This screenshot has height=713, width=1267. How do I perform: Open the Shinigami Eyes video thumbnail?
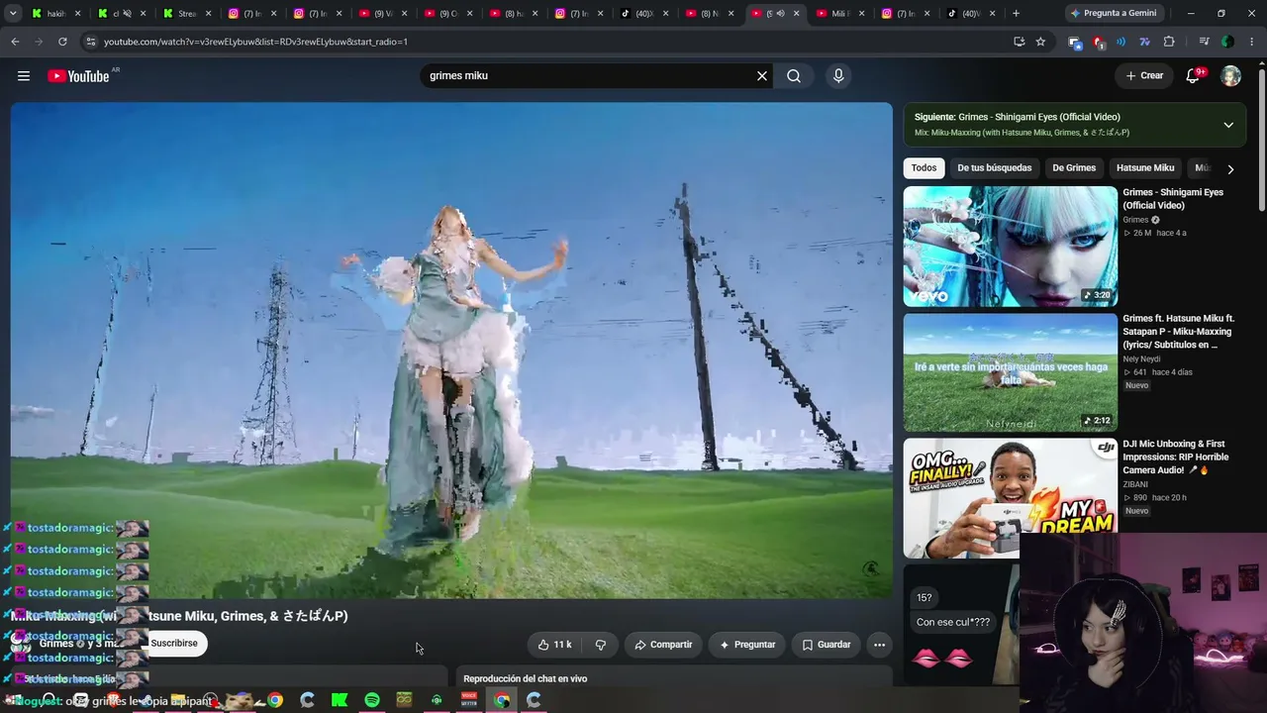click(x=1010, y=247)
